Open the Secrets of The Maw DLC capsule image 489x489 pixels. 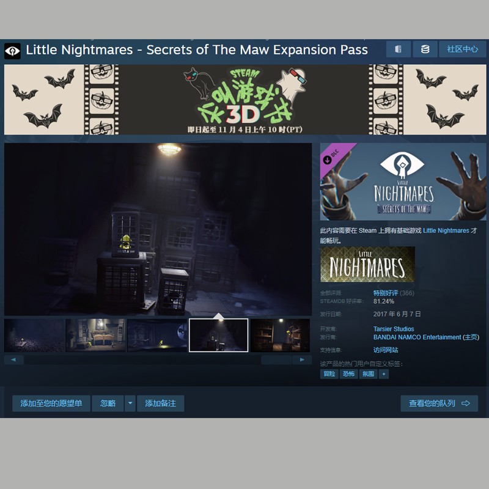click(403, 182)
